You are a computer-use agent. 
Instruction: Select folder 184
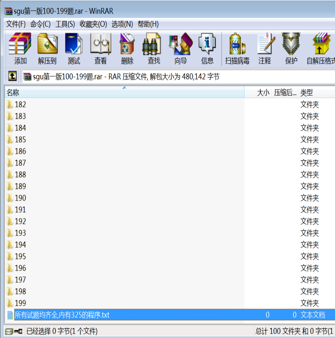click(20, 128)
